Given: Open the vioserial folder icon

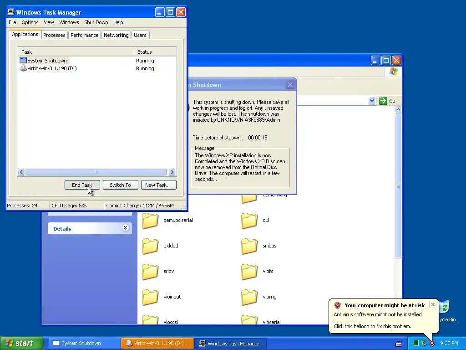Looking at the screenshot, I should [249, 319].
